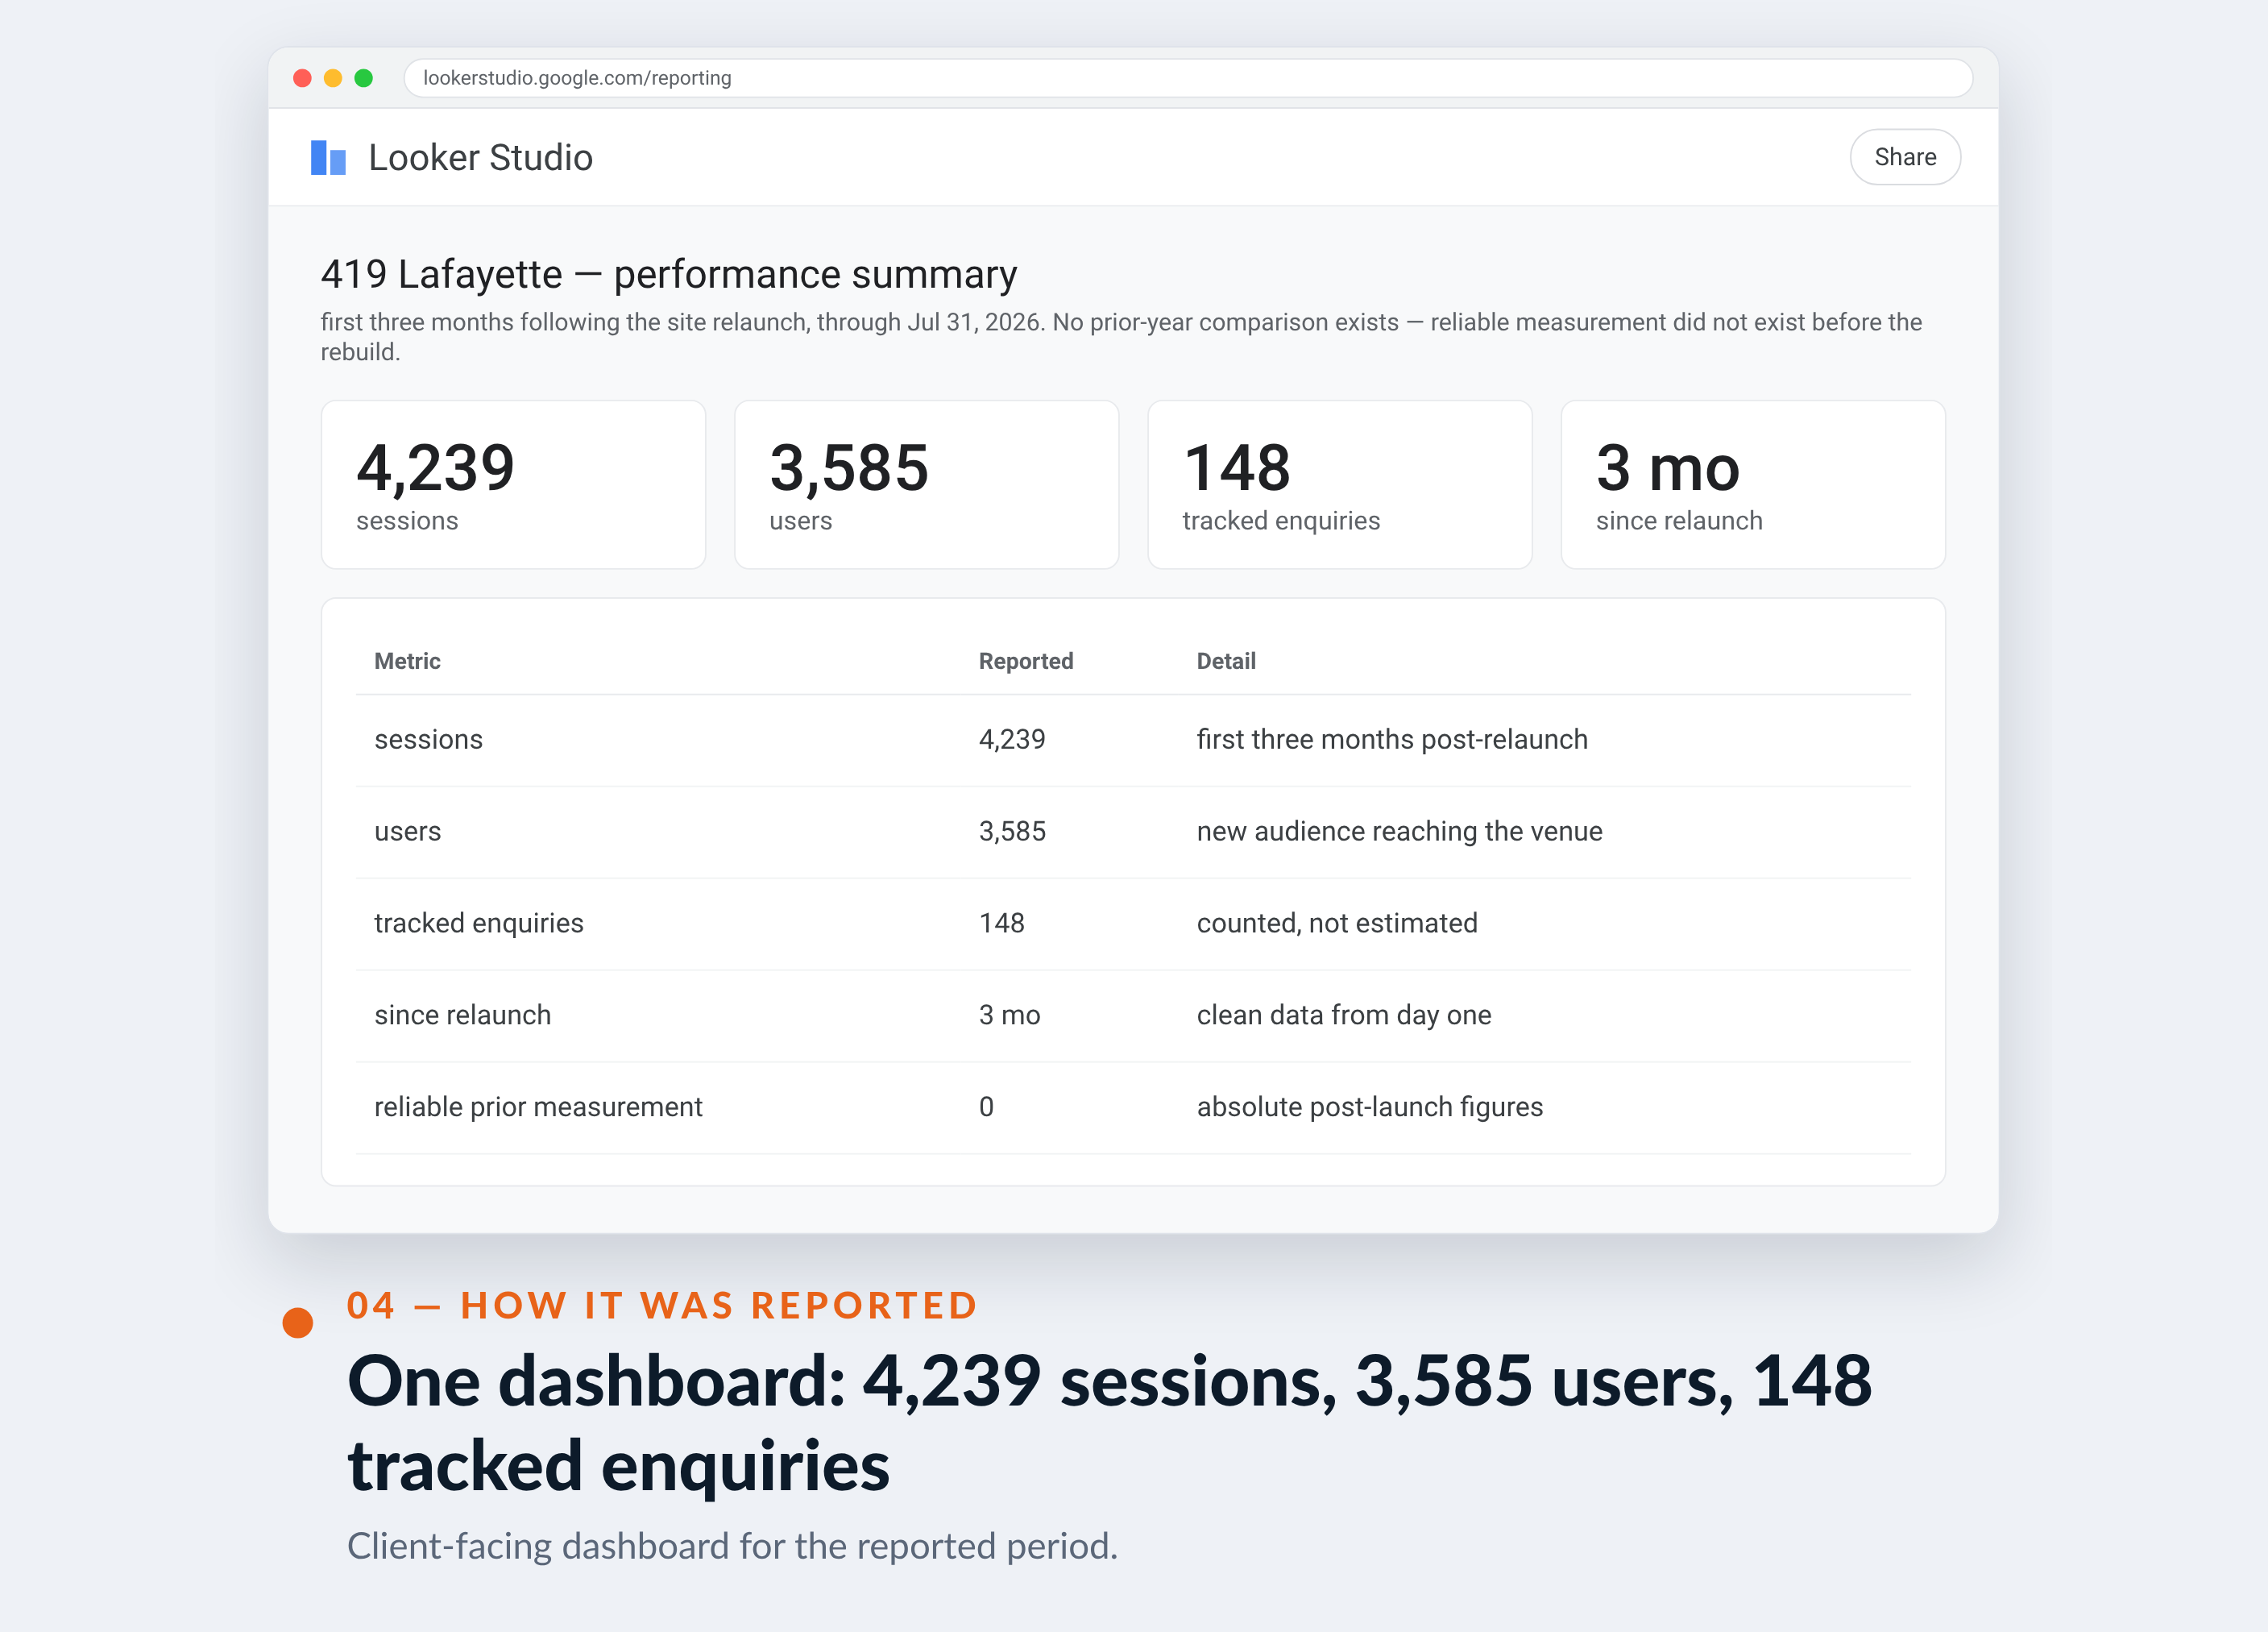Open the 3 mo since relaunch scorecard
The height and width of the screenshot is (1632, 2268).
1752,485
